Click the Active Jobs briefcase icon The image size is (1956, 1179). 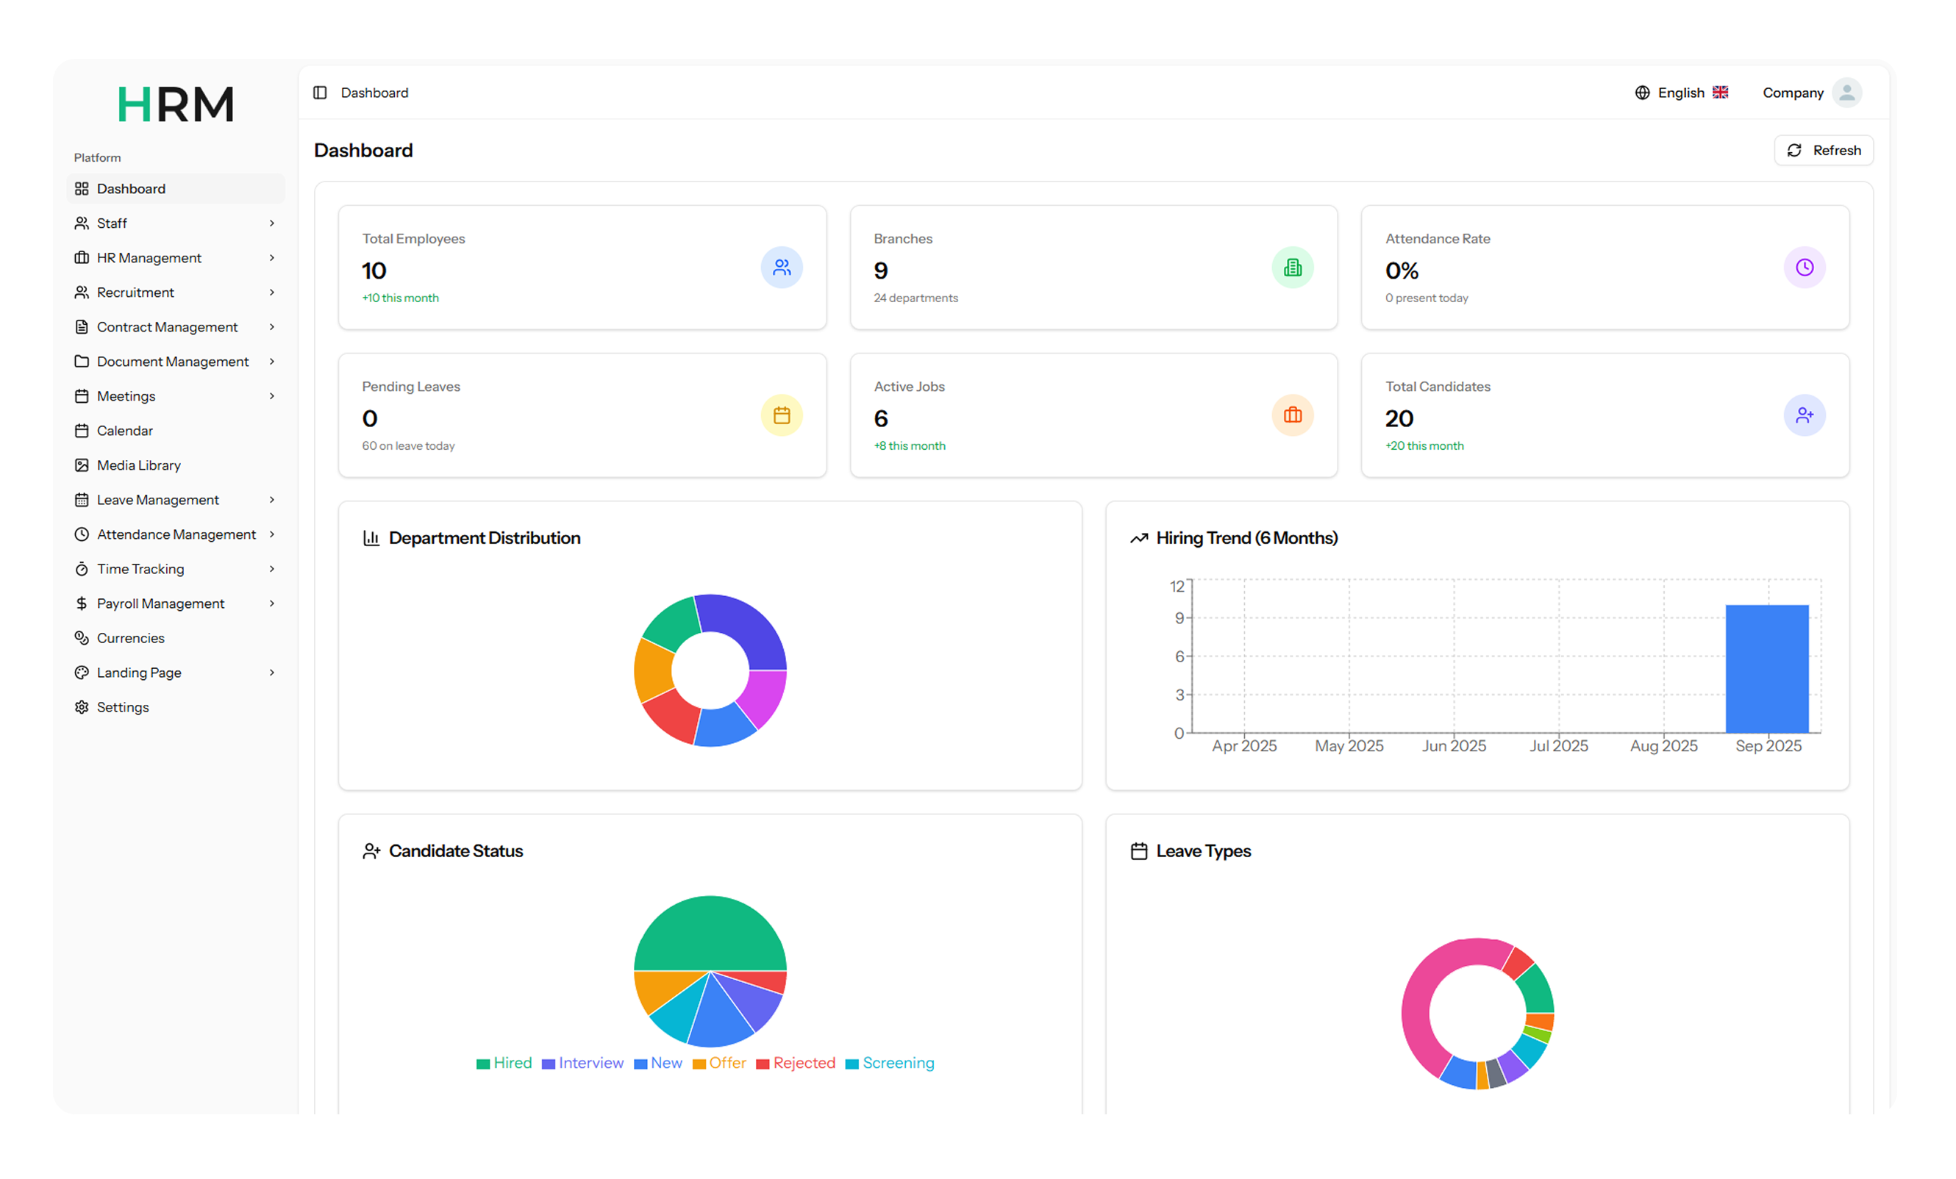(1293, 415)
